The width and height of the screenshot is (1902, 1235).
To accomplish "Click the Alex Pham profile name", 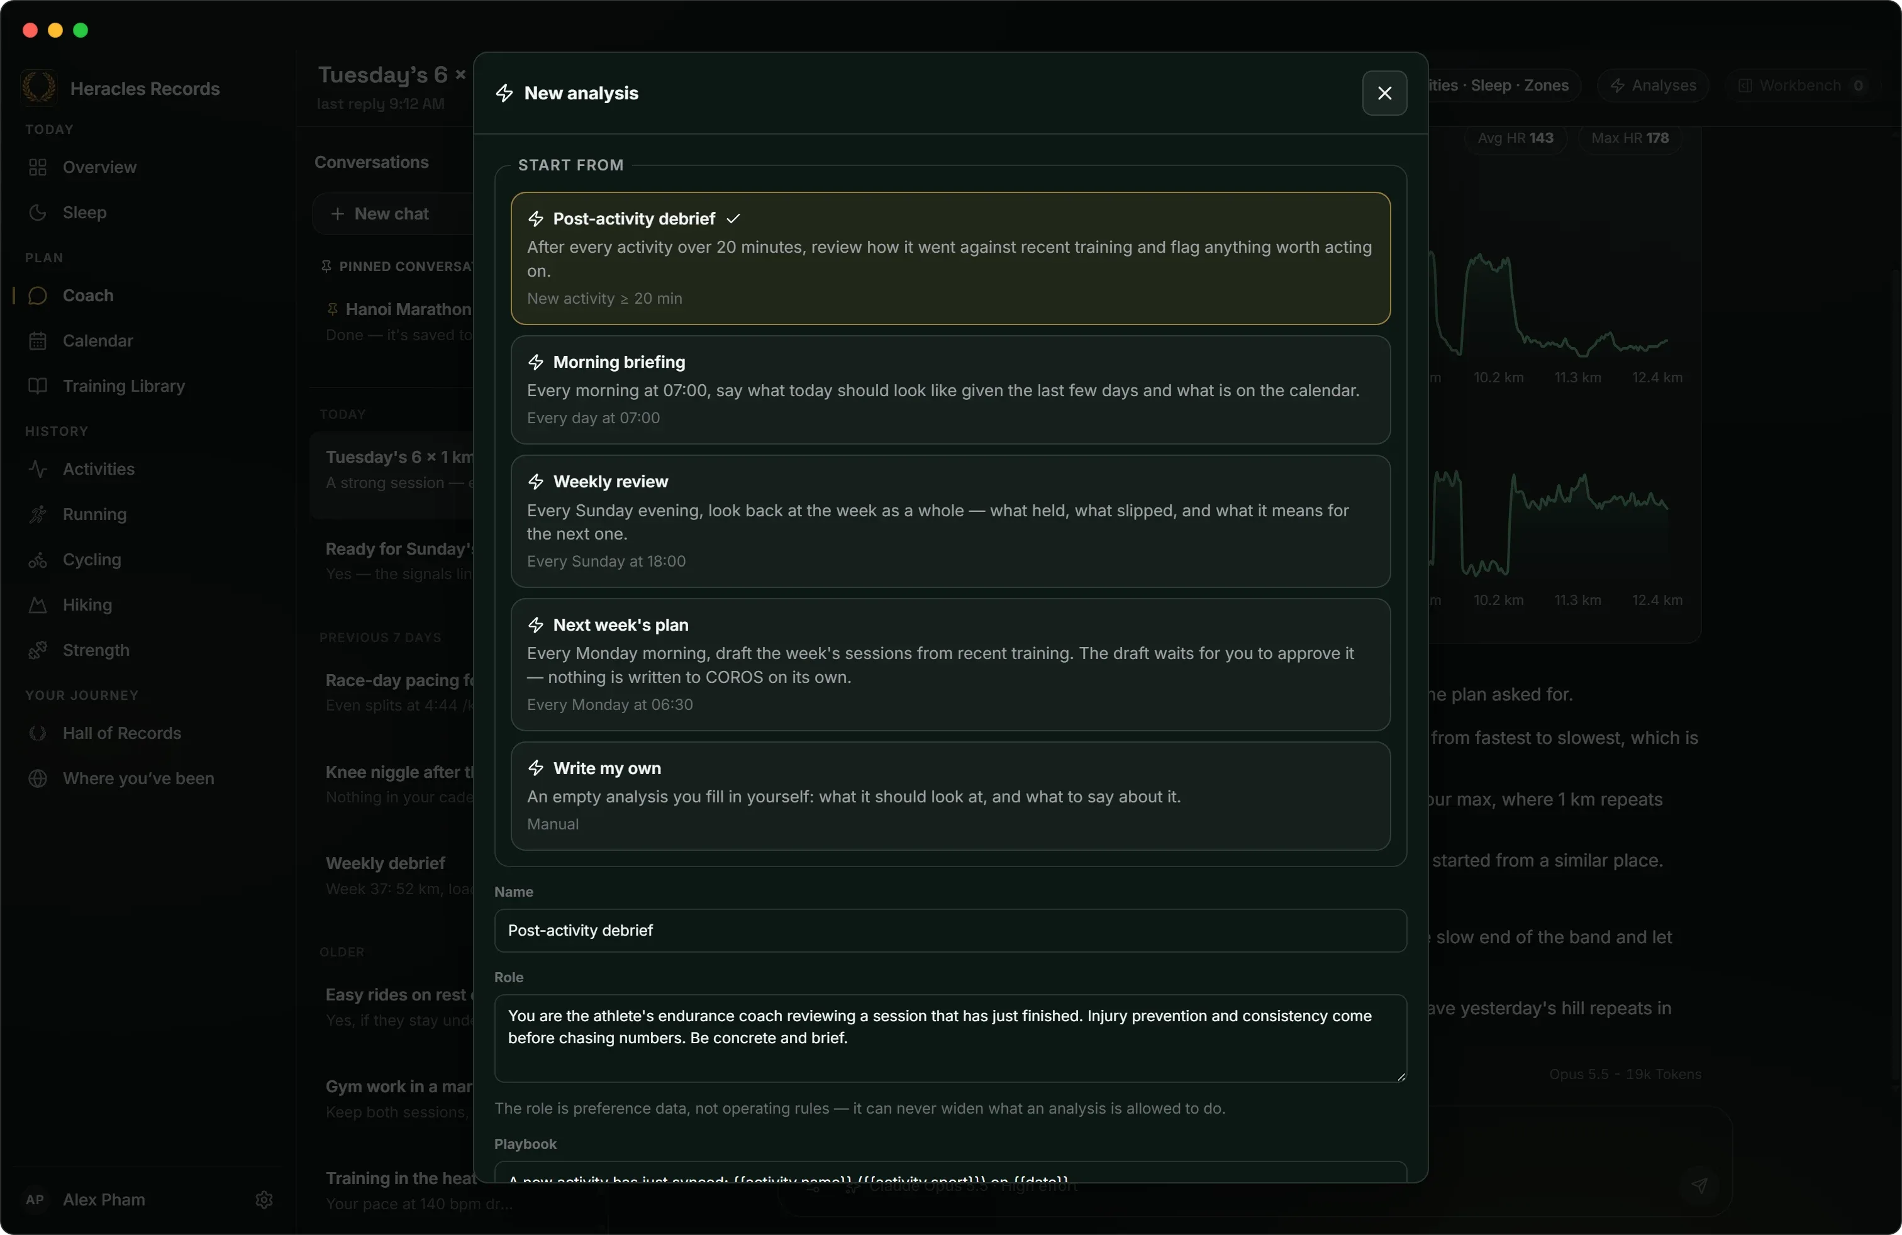I will tap(104, 1200).
